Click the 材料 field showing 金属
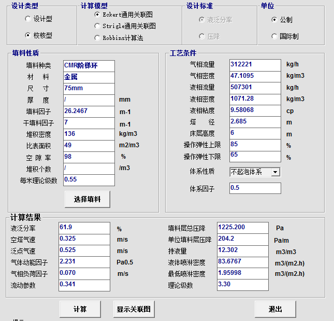 click(x=89, y=77)
